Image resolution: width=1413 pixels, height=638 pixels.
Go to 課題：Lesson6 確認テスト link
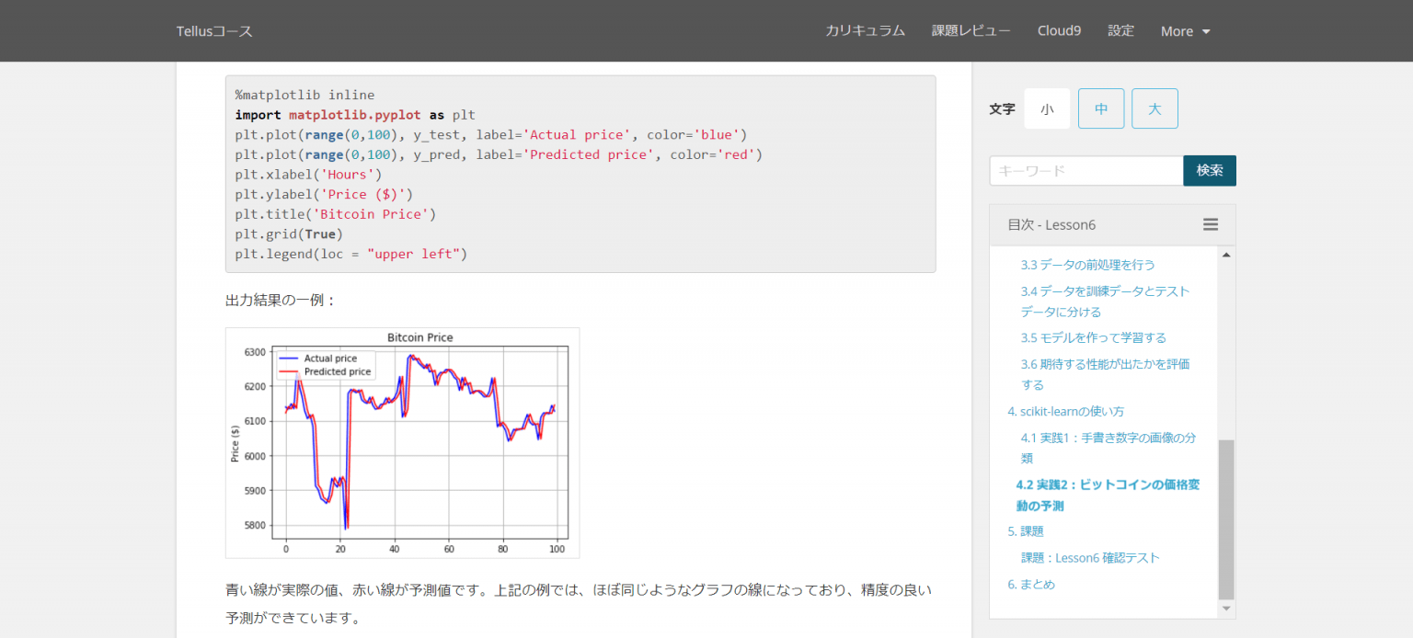[x=1090, y=557]
